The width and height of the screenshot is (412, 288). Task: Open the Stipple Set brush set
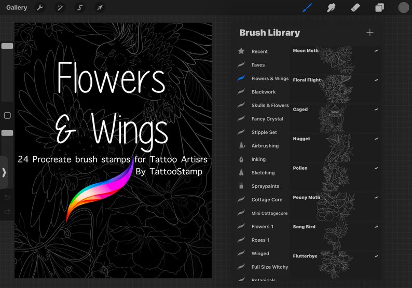coord(262,132)
